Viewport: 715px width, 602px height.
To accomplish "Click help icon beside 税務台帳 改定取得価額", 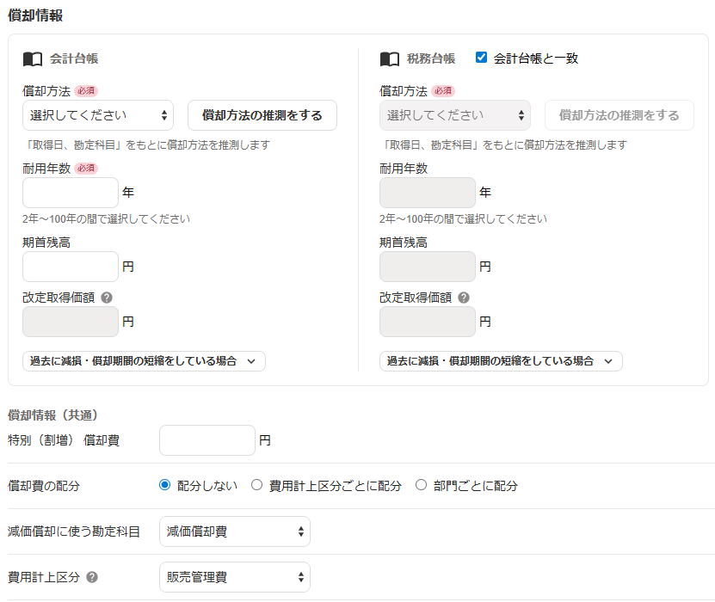I will pos(464,298).
